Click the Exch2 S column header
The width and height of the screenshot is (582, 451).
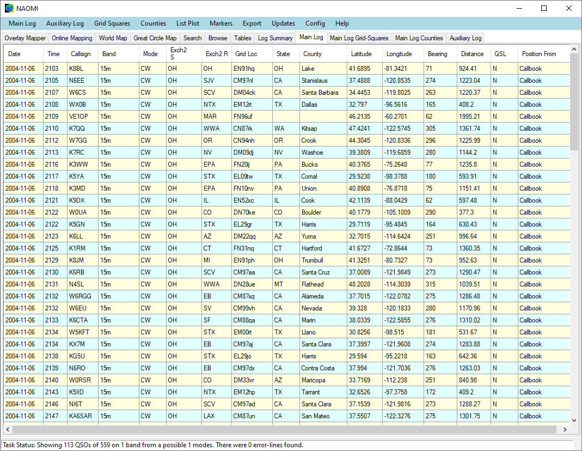pyautogui.click(x=183, y=54)
